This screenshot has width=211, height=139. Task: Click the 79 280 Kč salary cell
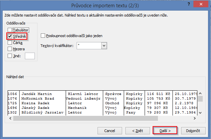coord(157,113)
